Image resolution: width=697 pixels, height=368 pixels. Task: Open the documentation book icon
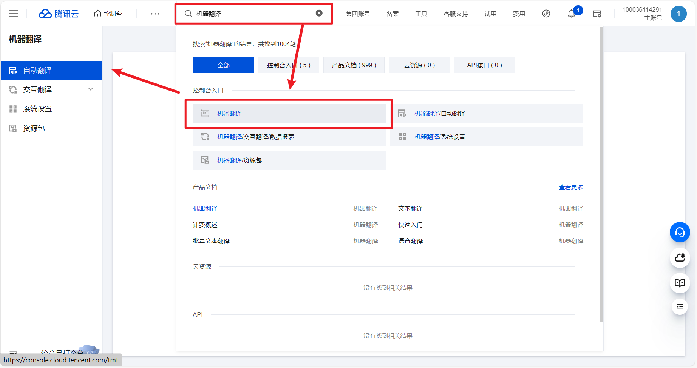click(680, 283)
